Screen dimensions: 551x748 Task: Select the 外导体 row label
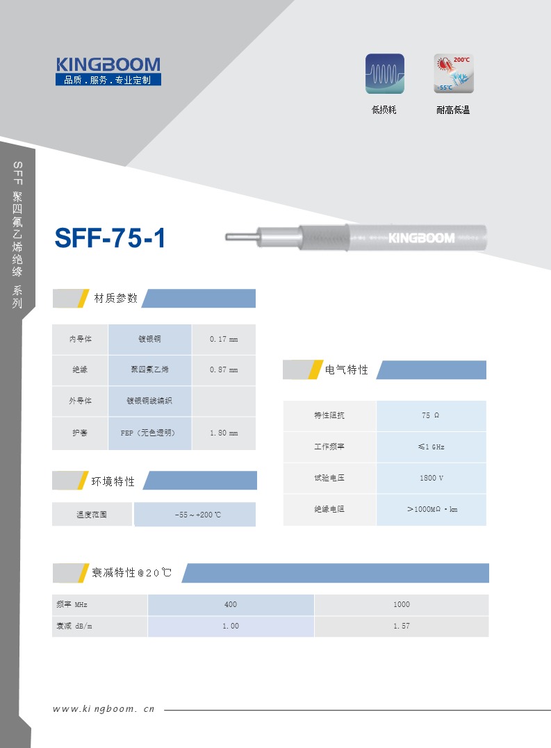(80, 401)
